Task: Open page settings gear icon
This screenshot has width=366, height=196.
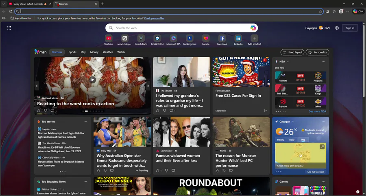Action: (337, 28)
